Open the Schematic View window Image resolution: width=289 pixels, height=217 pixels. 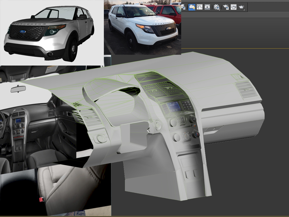(207, 7)
